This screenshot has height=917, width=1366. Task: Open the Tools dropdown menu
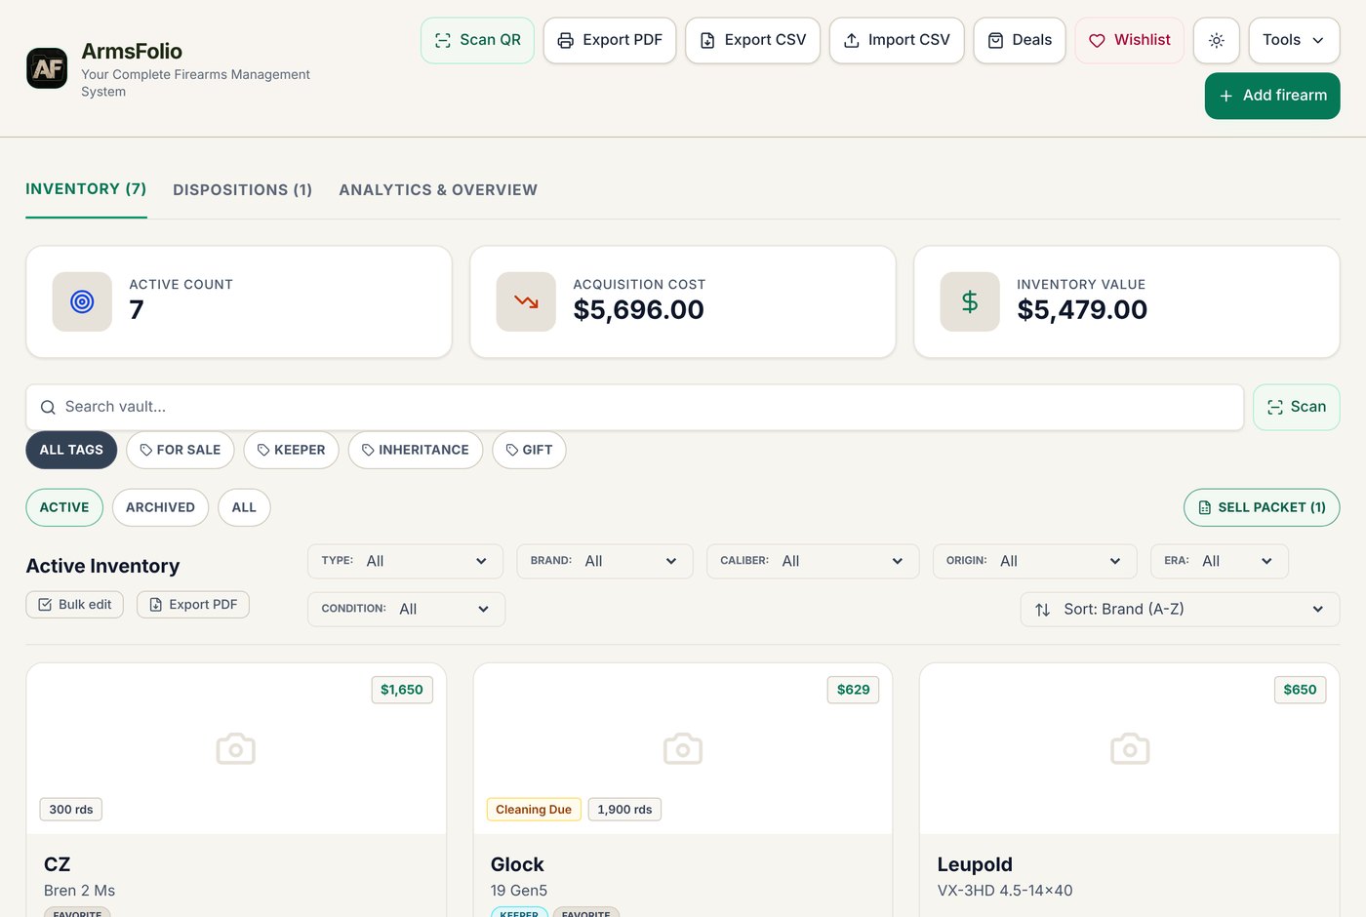pos(1294,41)
